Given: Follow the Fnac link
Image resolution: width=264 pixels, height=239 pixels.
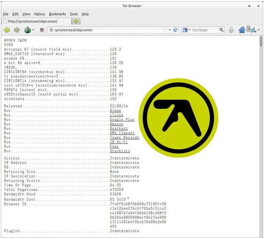Looking at the screenshot, I should tap(114, 146).
